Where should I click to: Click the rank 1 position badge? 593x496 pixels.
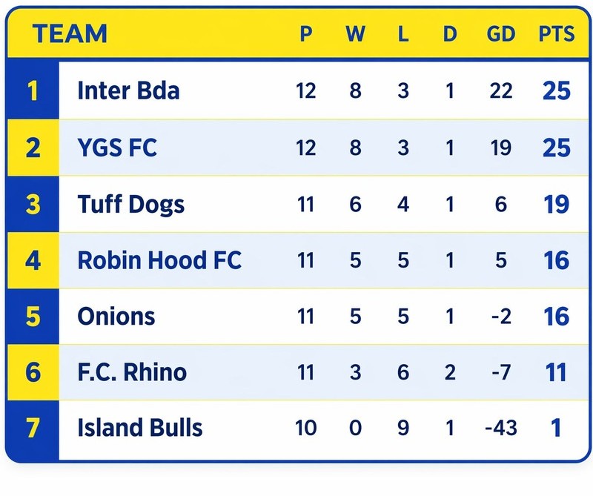[33, 91]
